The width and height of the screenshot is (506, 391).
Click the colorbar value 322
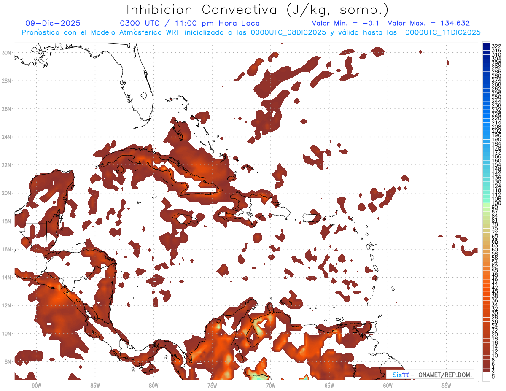pos(496,46)
